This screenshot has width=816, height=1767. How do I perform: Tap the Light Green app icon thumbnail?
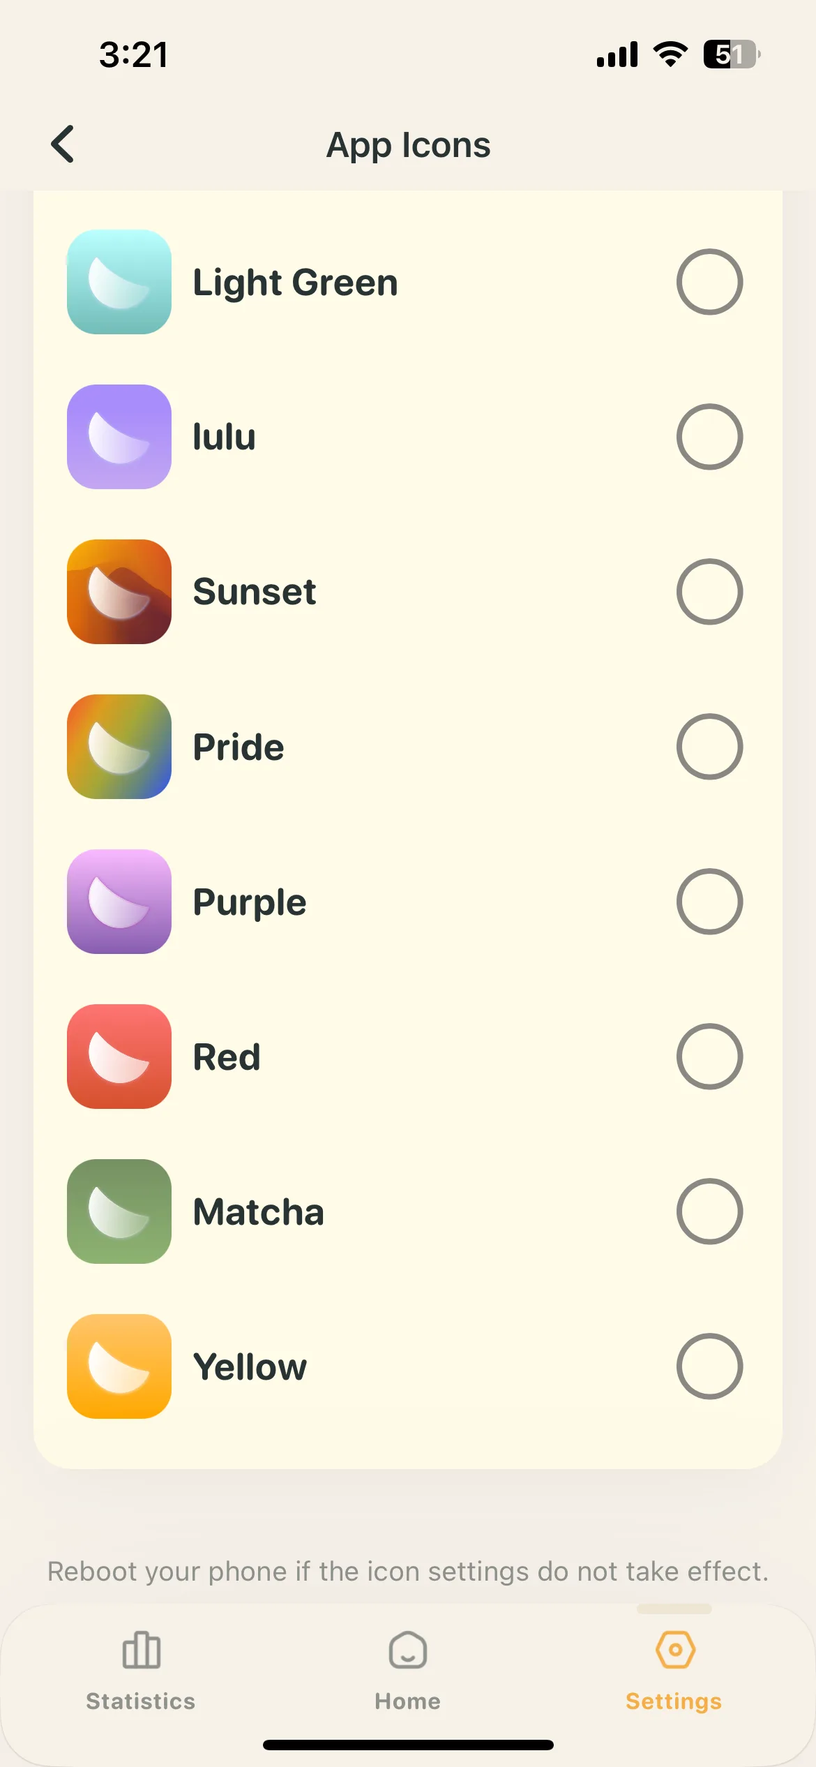[x=119, y=282]
